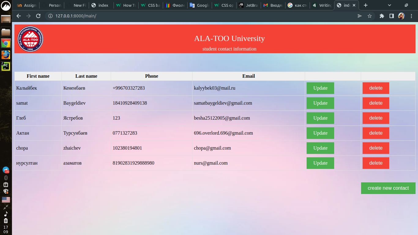This screenshot has width=418, height=235.
Task: Open the Chrome three-dot menu
Action: coord(412,16)
